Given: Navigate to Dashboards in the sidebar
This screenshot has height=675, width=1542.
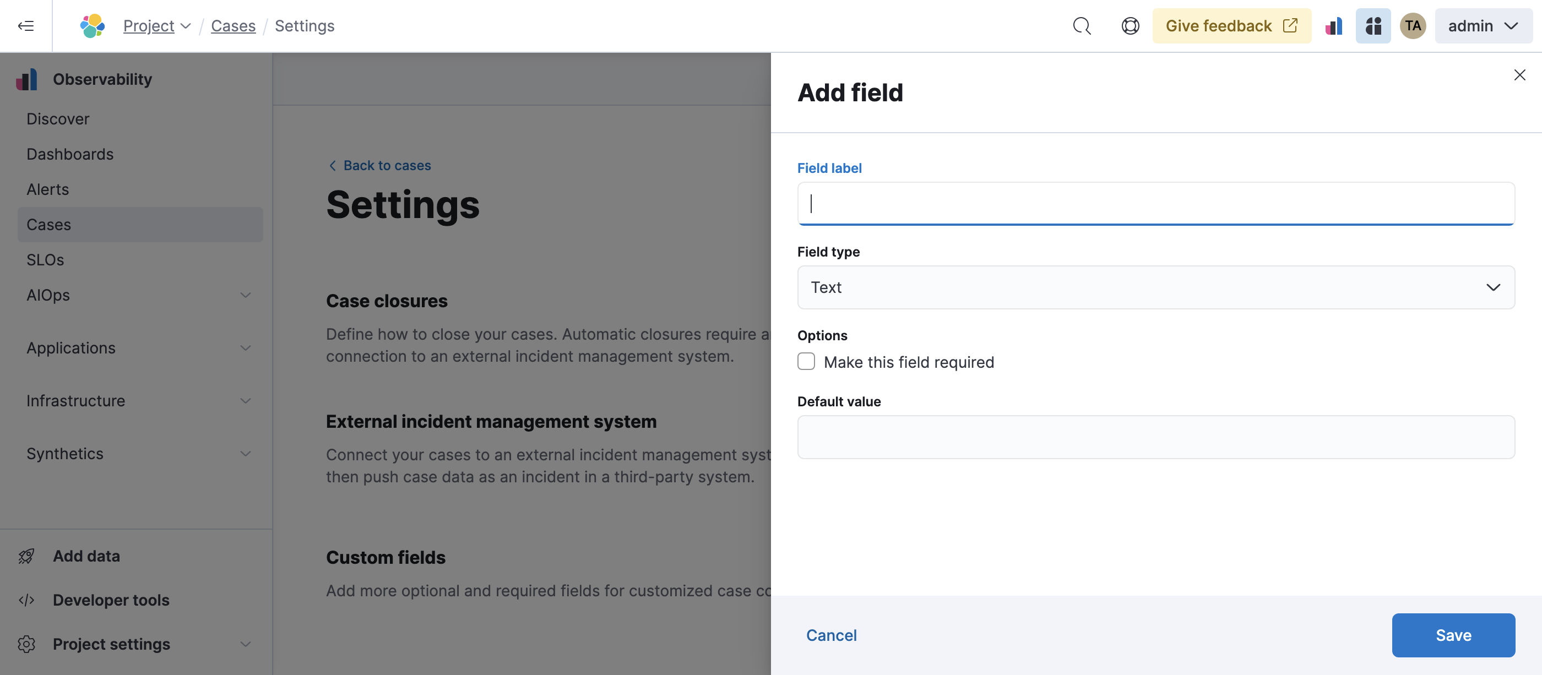Looking at the screenshot, I should (x=70, y=154).
